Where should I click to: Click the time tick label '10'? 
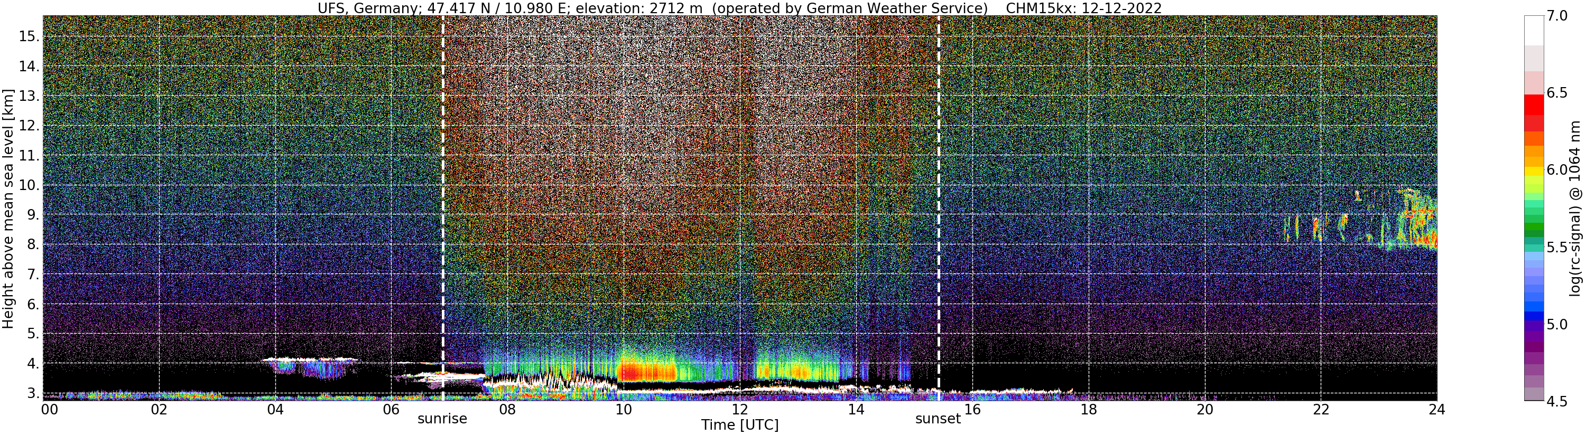(623, 409)
